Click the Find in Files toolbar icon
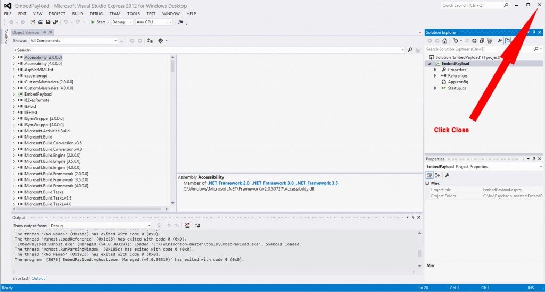Screen dimensions: 545x292 pyautogui.click(x=181, y=22)
